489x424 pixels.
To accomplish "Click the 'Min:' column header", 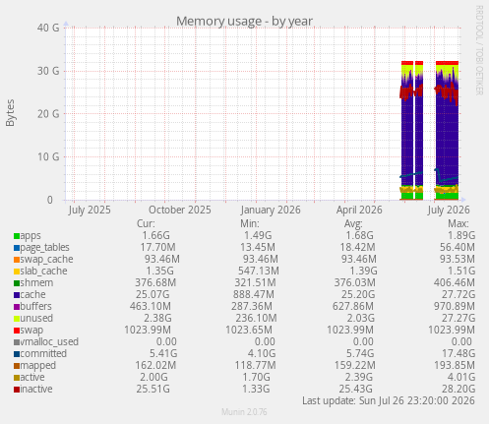I will coord(250,224).
